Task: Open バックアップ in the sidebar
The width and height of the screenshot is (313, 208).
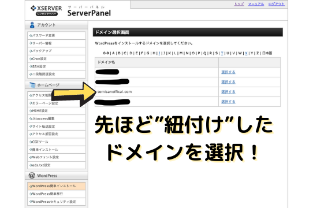Action: (56, 51)
